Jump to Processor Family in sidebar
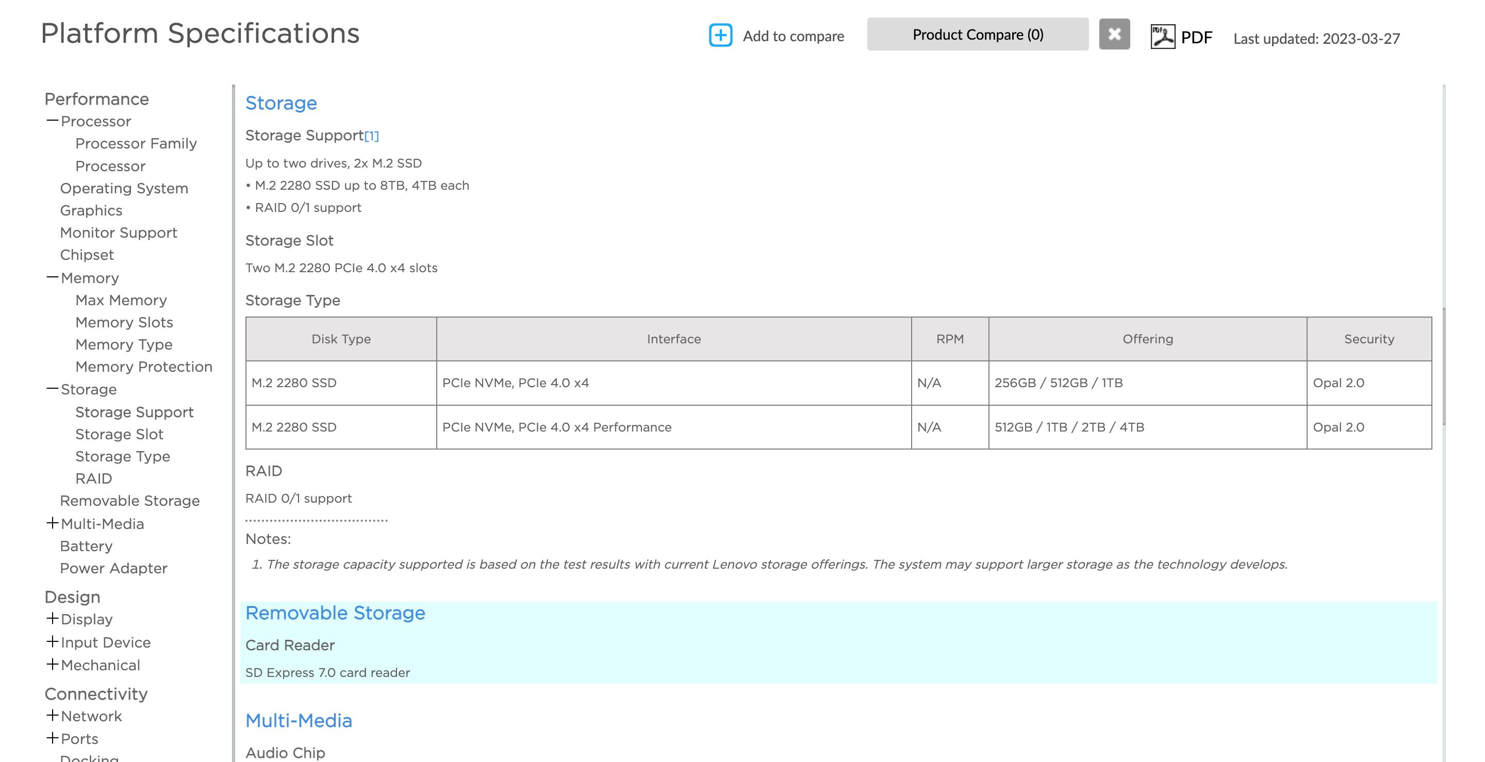The image size is (1485, 762). pos(136,143)
